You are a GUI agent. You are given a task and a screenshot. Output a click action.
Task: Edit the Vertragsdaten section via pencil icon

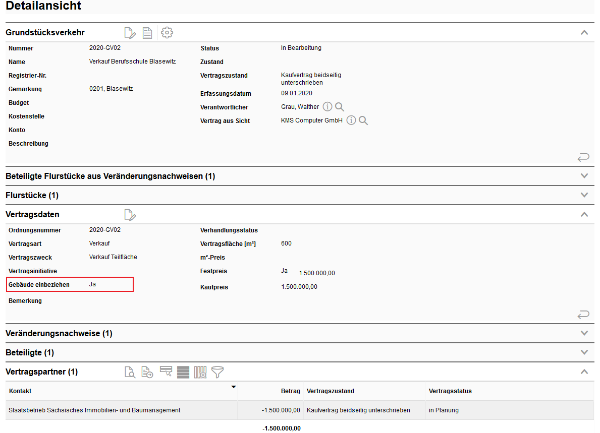pyautogui.click(x=130, y=215)
